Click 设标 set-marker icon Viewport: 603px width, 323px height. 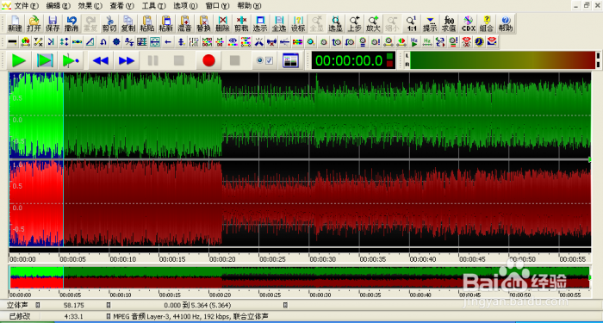point(298,24)
